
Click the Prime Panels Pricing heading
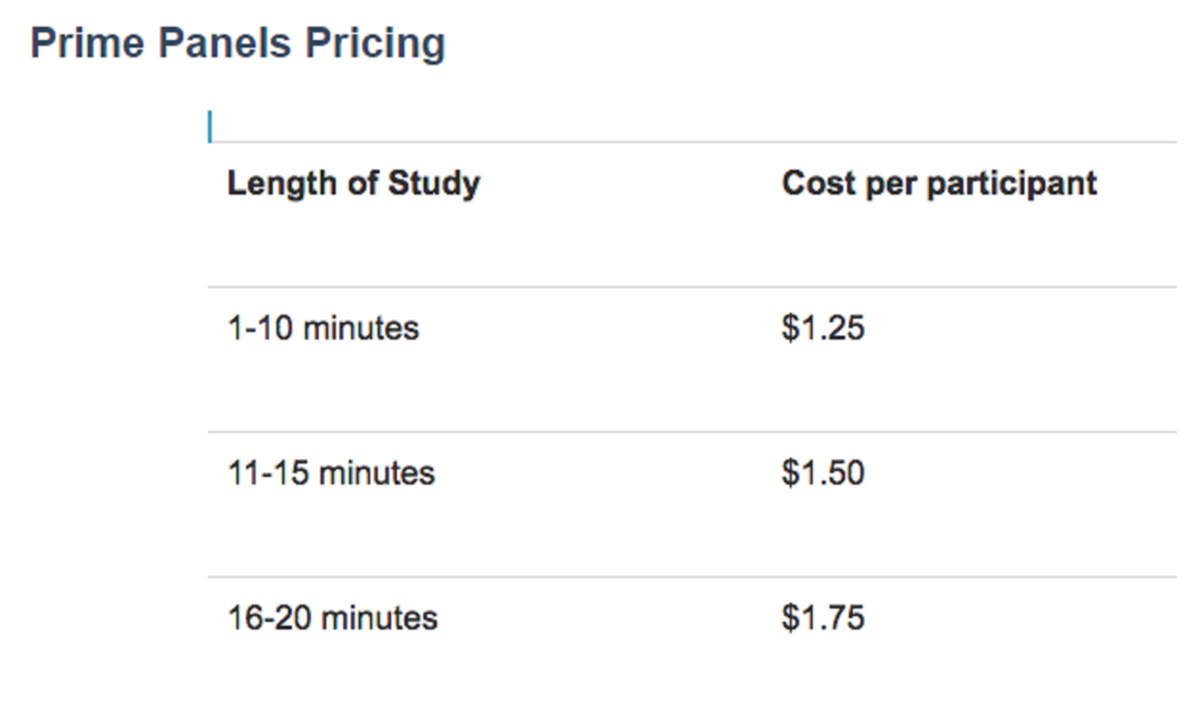pos(238,44)
